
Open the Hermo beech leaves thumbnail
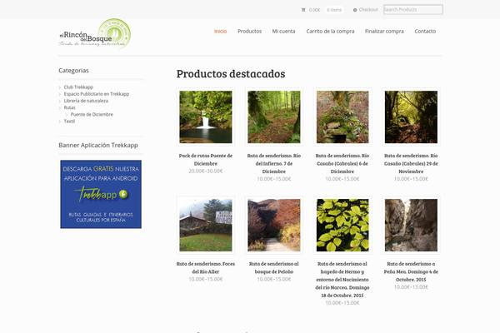pyautogui.click(x=342, y=225)
